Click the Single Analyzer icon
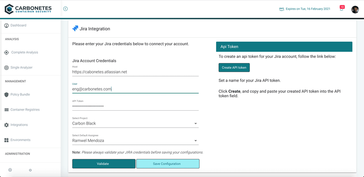 pyautogui.click(x=6, y=68)
